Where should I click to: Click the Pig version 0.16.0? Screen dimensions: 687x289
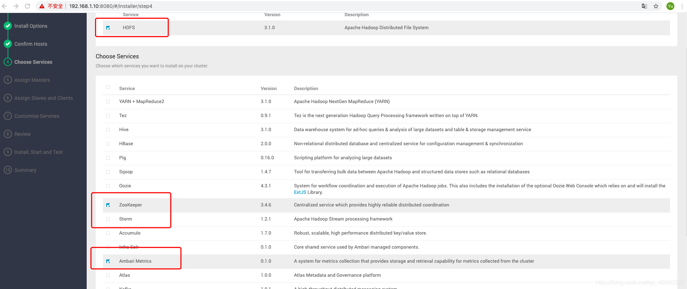click(x=267, y=158)
